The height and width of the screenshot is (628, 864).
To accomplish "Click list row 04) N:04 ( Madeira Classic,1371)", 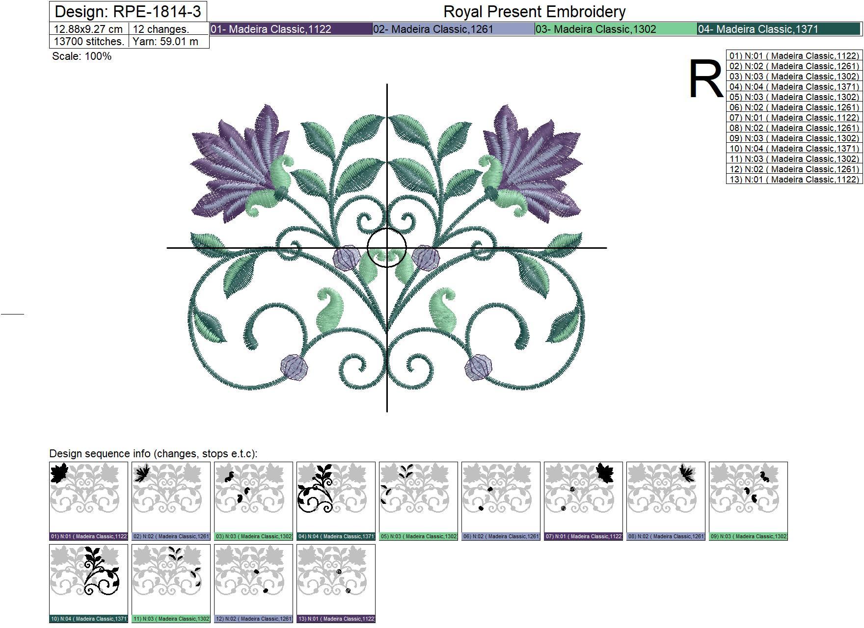I will point(794,86).
